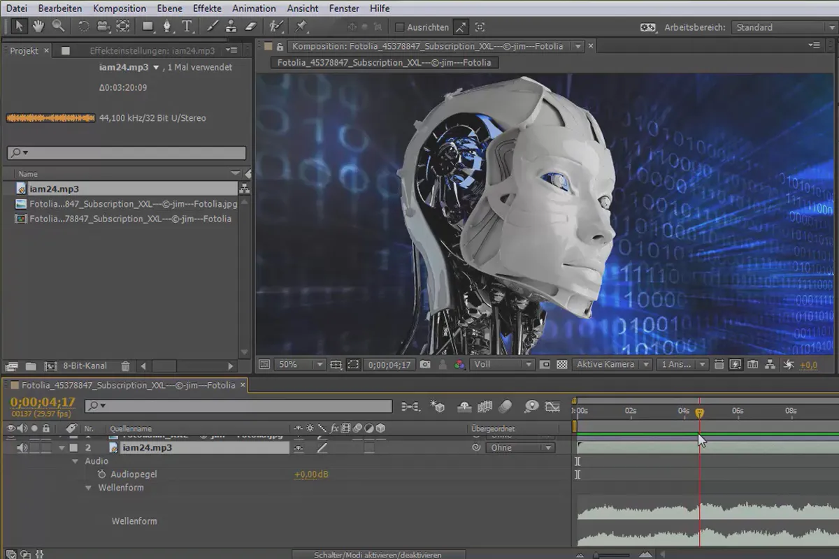Create a new composition from Project panel
The image size is (839, 559).
click(50, 365)
